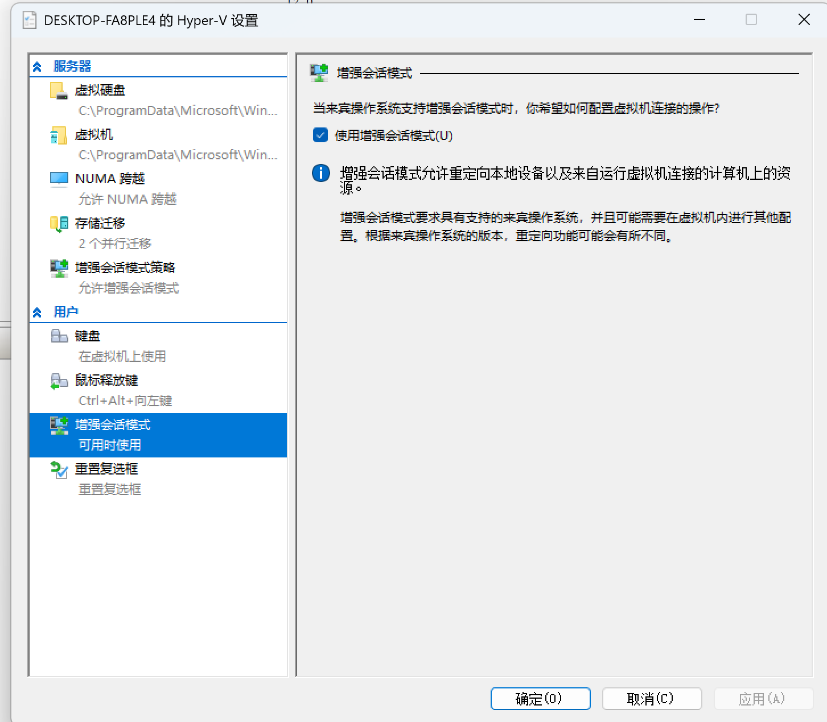Click 可用时使用 subtitle text
827x722 pixels.
[110, 445]
